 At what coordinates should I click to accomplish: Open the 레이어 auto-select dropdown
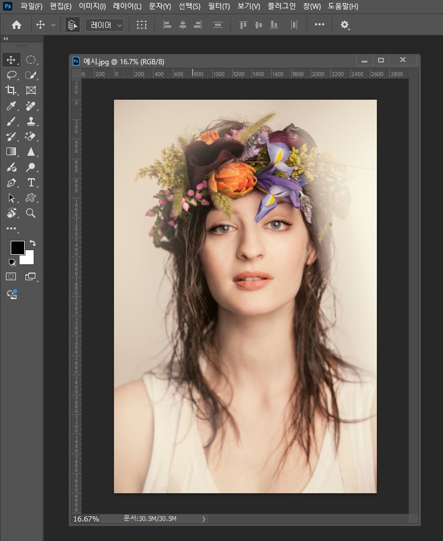(x=105, y=25)
